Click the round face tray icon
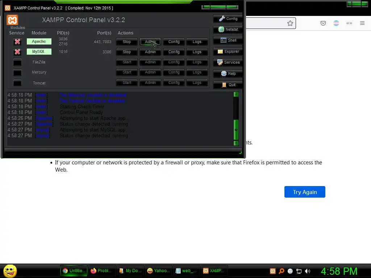 (x=290, y=271)
